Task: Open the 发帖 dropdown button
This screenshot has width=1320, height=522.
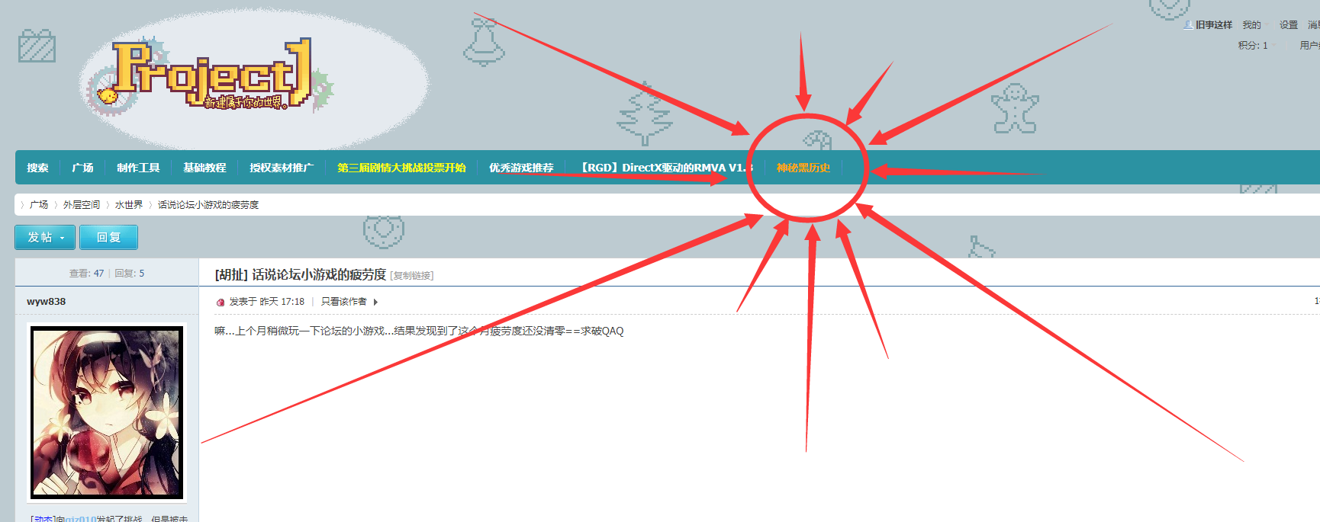Action: pyautogui.click(x=45, y=238)
